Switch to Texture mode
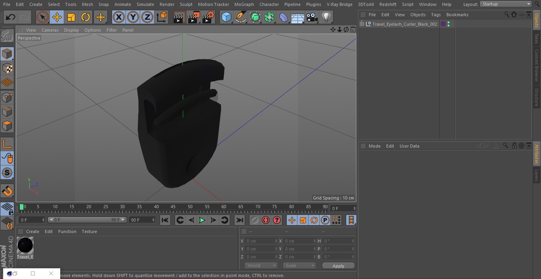Screen dimensions: 541x279 point(7,68)
